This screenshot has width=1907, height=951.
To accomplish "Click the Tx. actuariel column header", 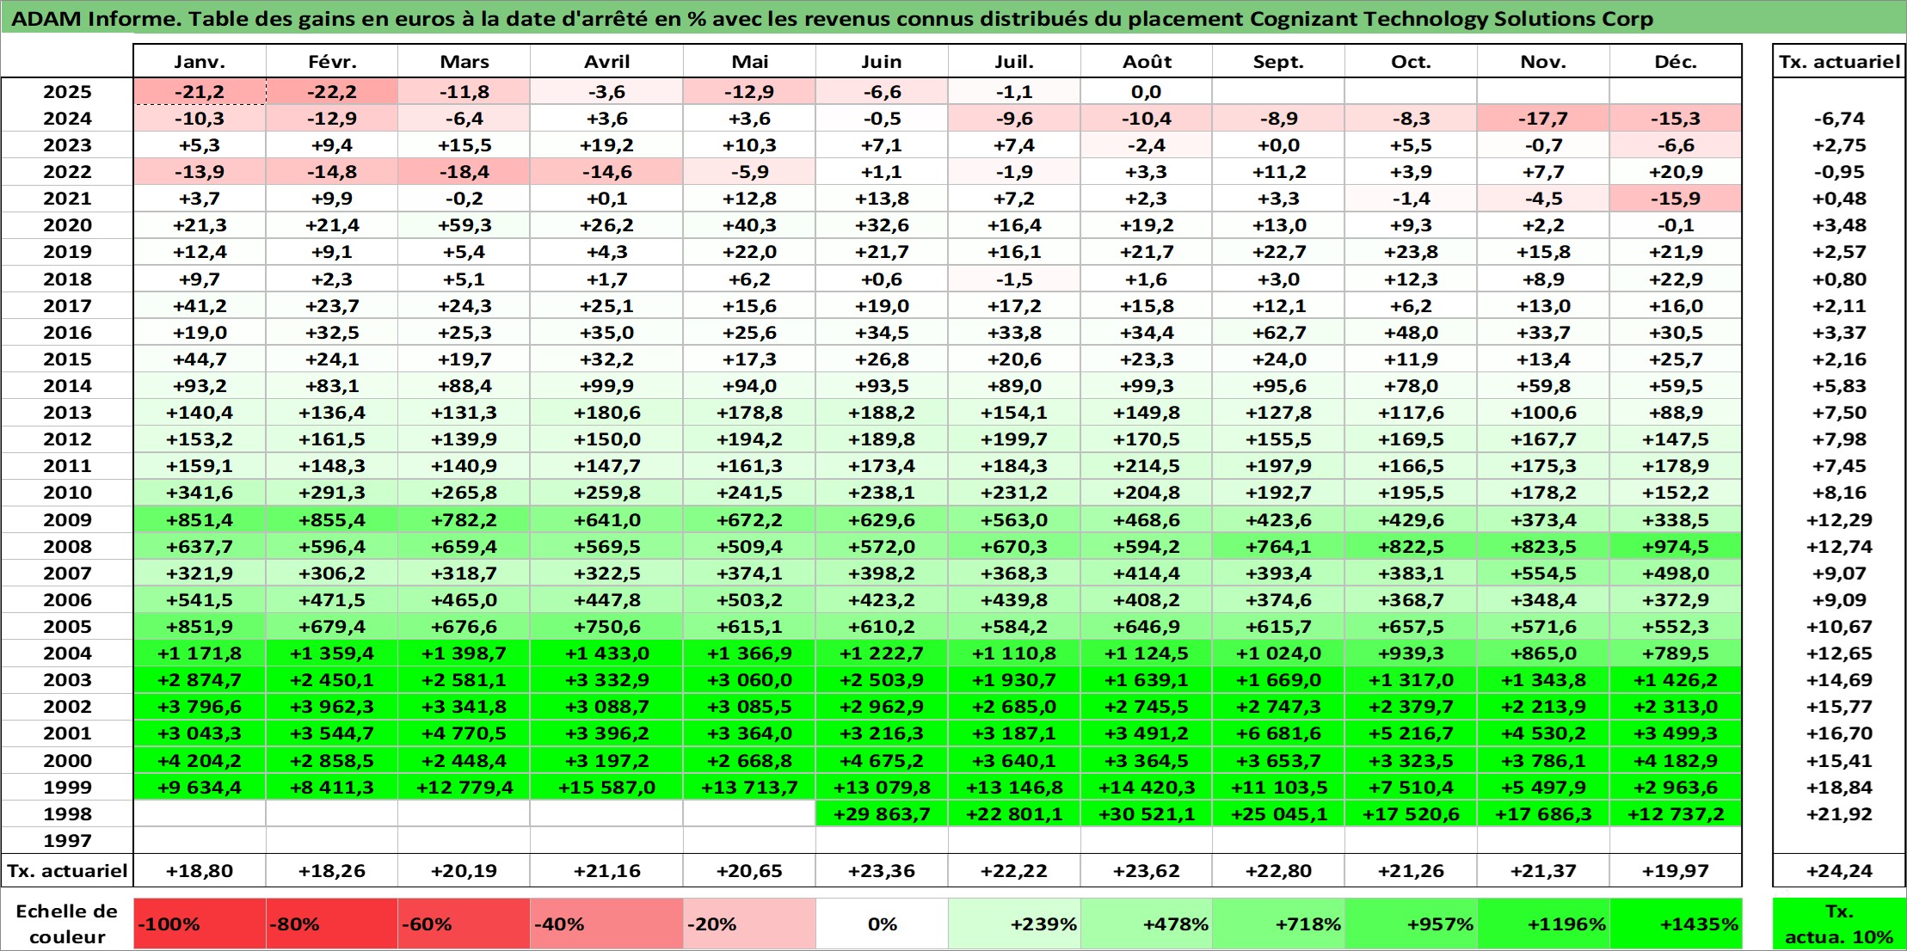I will coord(1839,62).
